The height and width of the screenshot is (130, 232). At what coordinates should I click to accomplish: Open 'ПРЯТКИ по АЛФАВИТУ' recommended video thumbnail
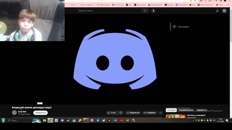pos(176,116)
